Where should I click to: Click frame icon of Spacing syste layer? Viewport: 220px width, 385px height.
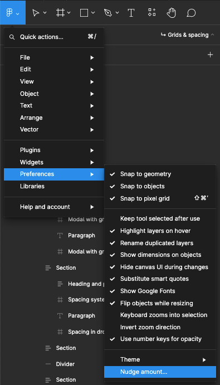click(x=60, y=300)
